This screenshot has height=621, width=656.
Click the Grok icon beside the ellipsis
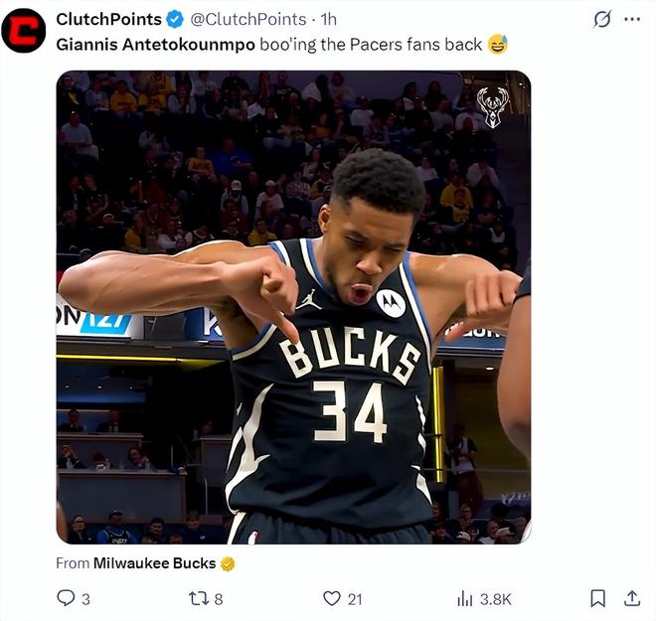click(x=601, y=19)
